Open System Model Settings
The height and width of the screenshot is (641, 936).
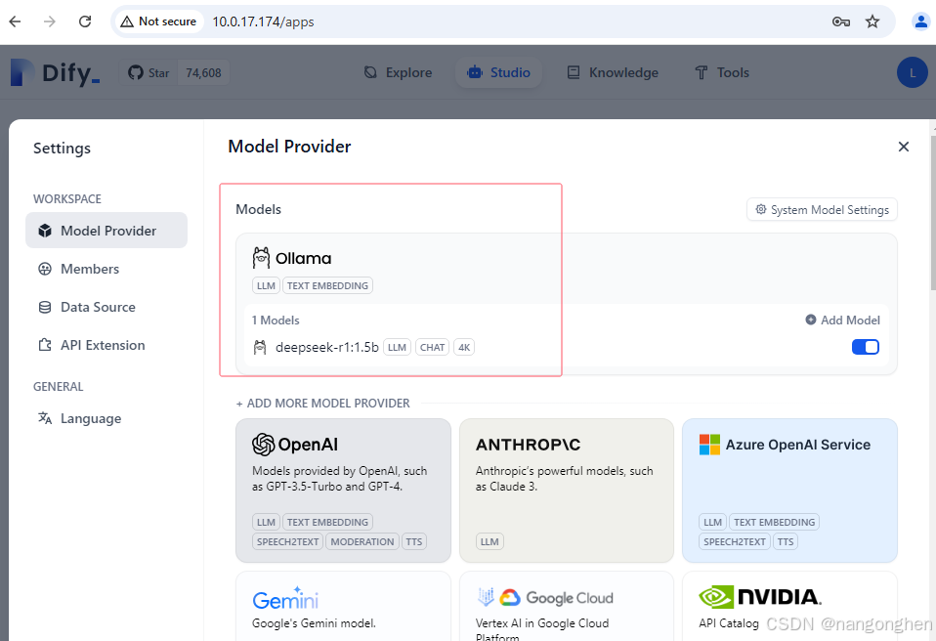click(x=822, y=209)
